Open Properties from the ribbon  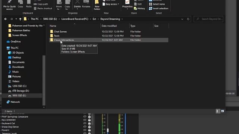click(x=127, y=5)
